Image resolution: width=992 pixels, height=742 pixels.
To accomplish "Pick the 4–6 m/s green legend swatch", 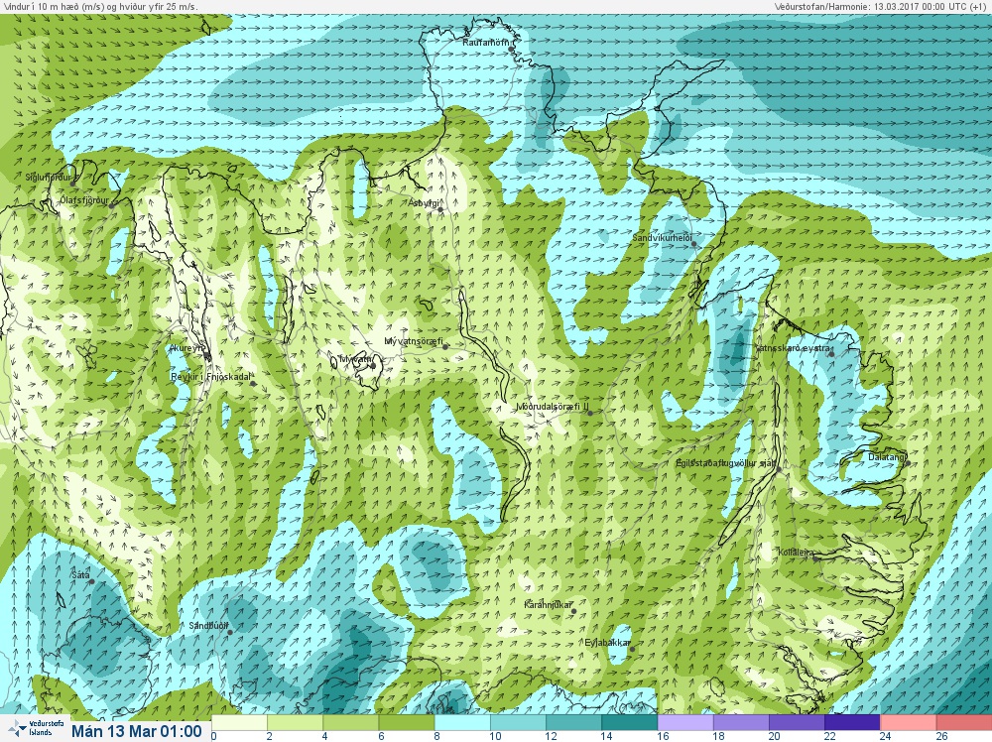I will pyautogui.click(x=350, y=722).
